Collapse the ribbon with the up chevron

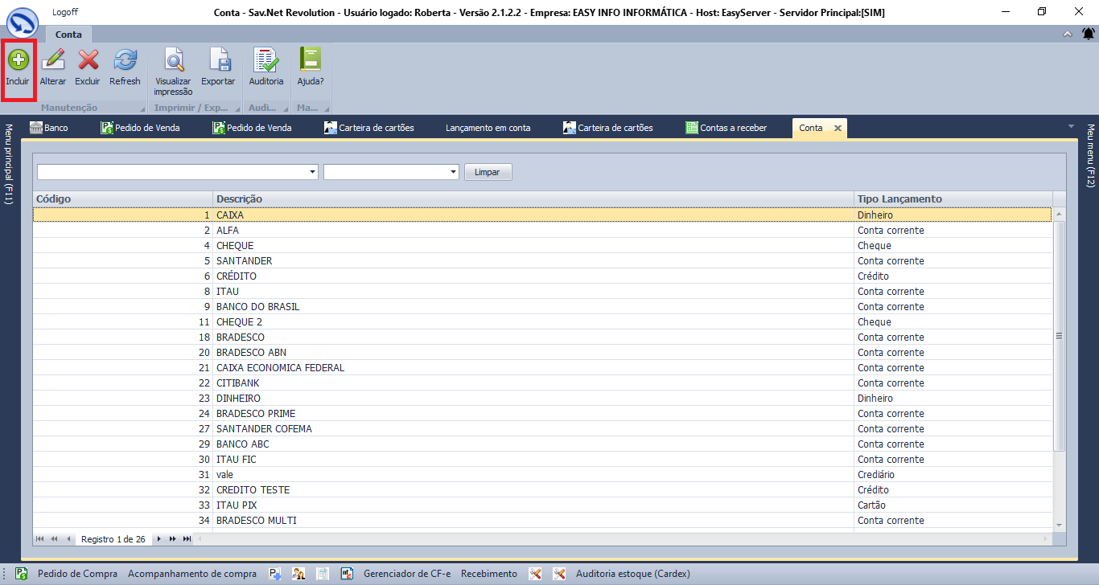[x=1068, y=34]
